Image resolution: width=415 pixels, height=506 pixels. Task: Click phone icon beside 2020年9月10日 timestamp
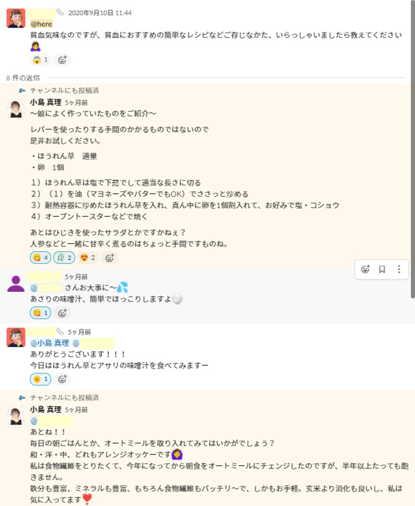(x=60, y=12)
